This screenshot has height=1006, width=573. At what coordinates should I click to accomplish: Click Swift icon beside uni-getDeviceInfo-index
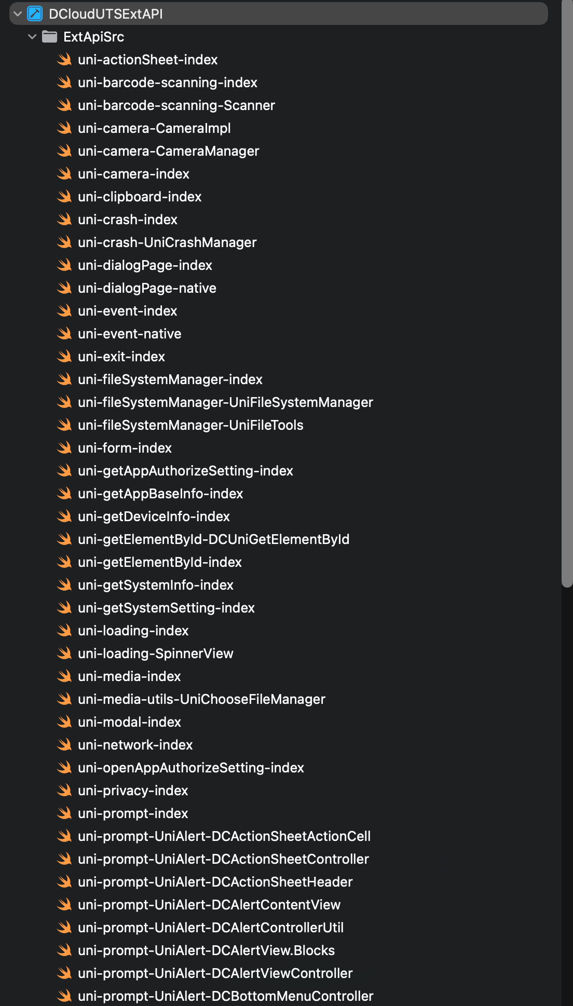point(64,516)
